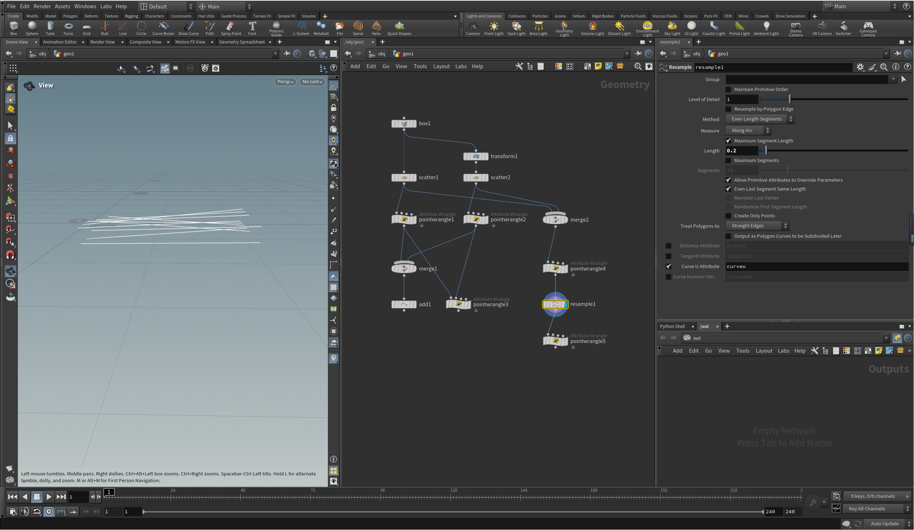914x530 pixels.
Task: Add a Spot Light from the shelf
Action: [x=516, y=28]
